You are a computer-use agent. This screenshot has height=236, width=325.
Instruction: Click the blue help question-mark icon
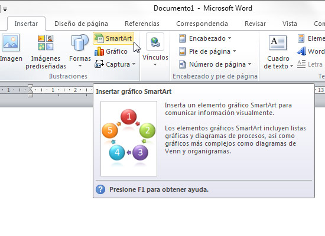click(100, 189)
